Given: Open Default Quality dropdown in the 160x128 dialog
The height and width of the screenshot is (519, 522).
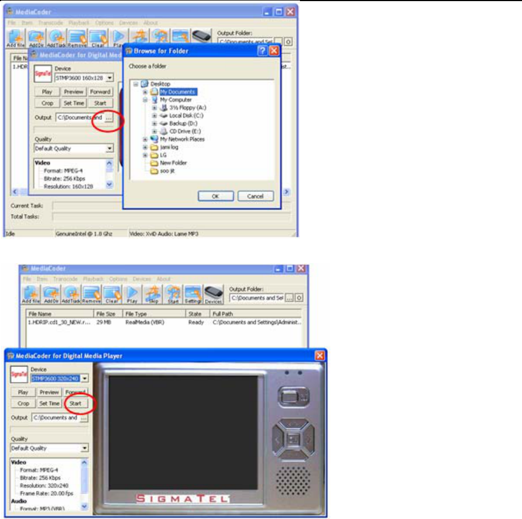Looking at the screenshot, I should point(109,149).
